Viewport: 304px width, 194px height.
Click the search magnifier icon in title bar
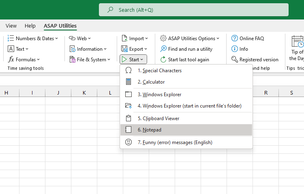coord(110,9)
